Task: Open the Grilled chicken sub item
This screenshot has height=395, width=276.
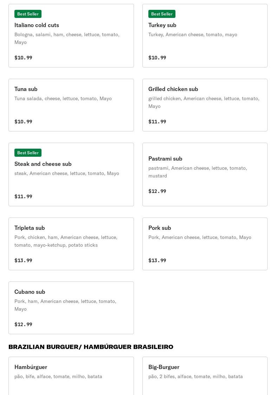Action: 205,105
